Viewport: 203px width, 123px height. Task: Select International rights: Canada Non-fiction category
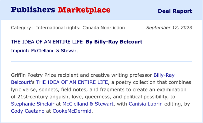(x=81, y=28)
